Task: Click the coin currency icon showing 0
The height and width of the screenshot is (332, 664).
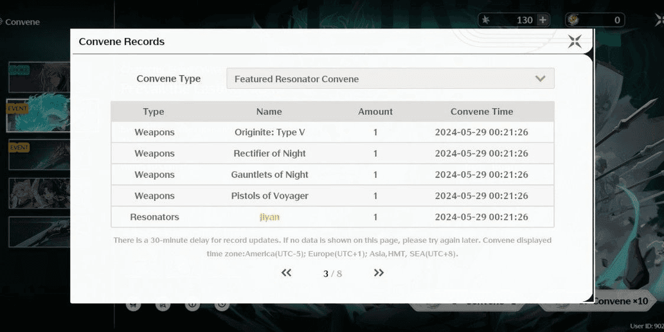Action: [573, 20]
